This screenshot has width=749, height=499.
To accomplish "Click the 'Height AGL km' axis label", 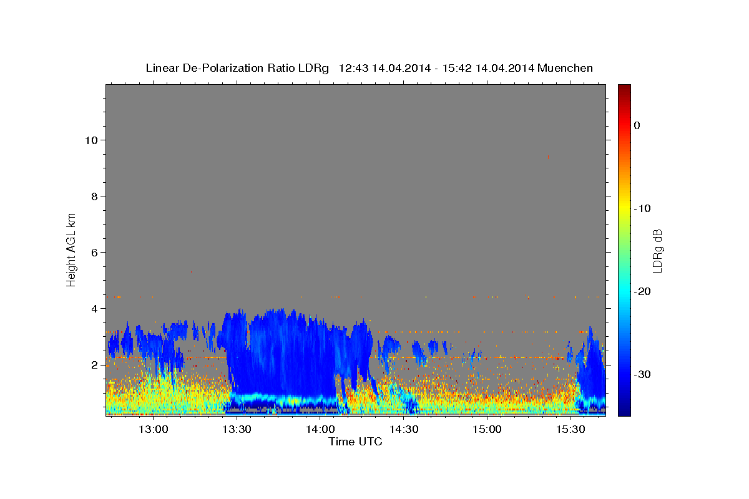I will click(72, 249).
